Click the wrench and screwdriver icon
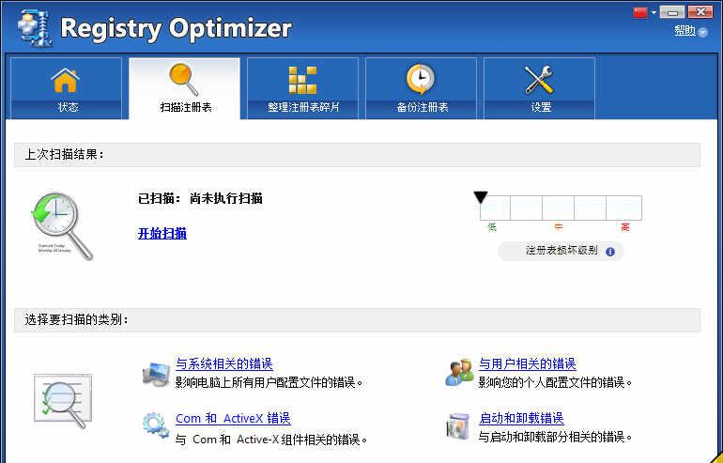 tap(539, 80)
